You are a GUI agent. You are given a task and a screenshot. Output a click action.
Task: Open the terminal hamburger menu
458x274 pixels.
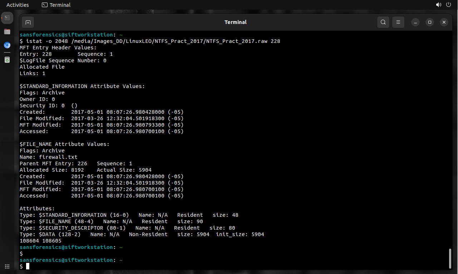coord(398,22)
